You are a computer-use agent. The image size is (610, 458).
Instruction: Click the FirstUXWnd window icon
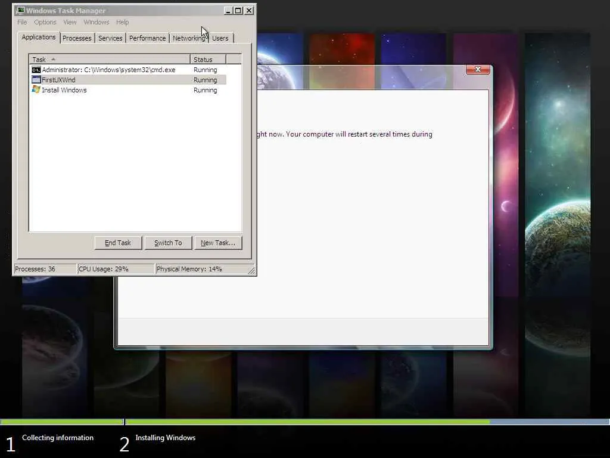point(36,80)
